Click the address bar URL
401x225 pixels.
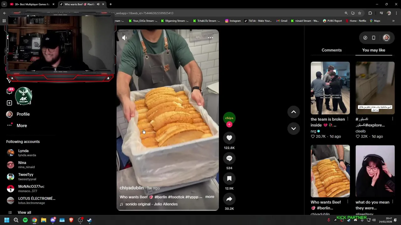[x=144, y=13]
